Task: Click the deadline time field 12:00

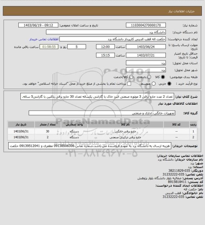Action: point(105,47)
